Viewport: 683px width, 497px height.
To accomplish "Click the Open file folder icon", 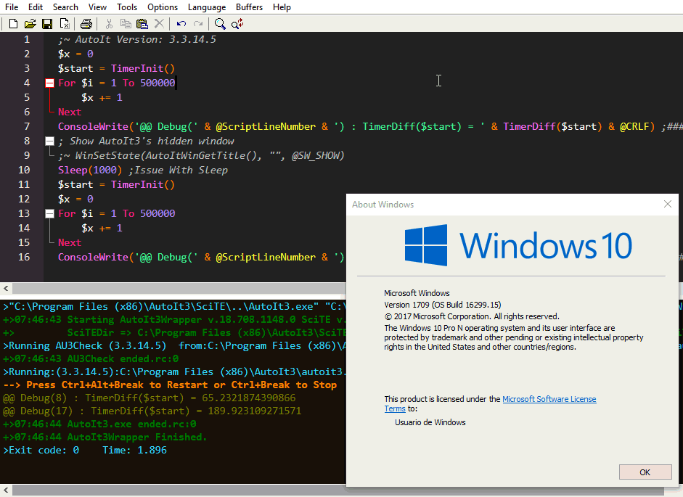I will [x=30, y=23].
